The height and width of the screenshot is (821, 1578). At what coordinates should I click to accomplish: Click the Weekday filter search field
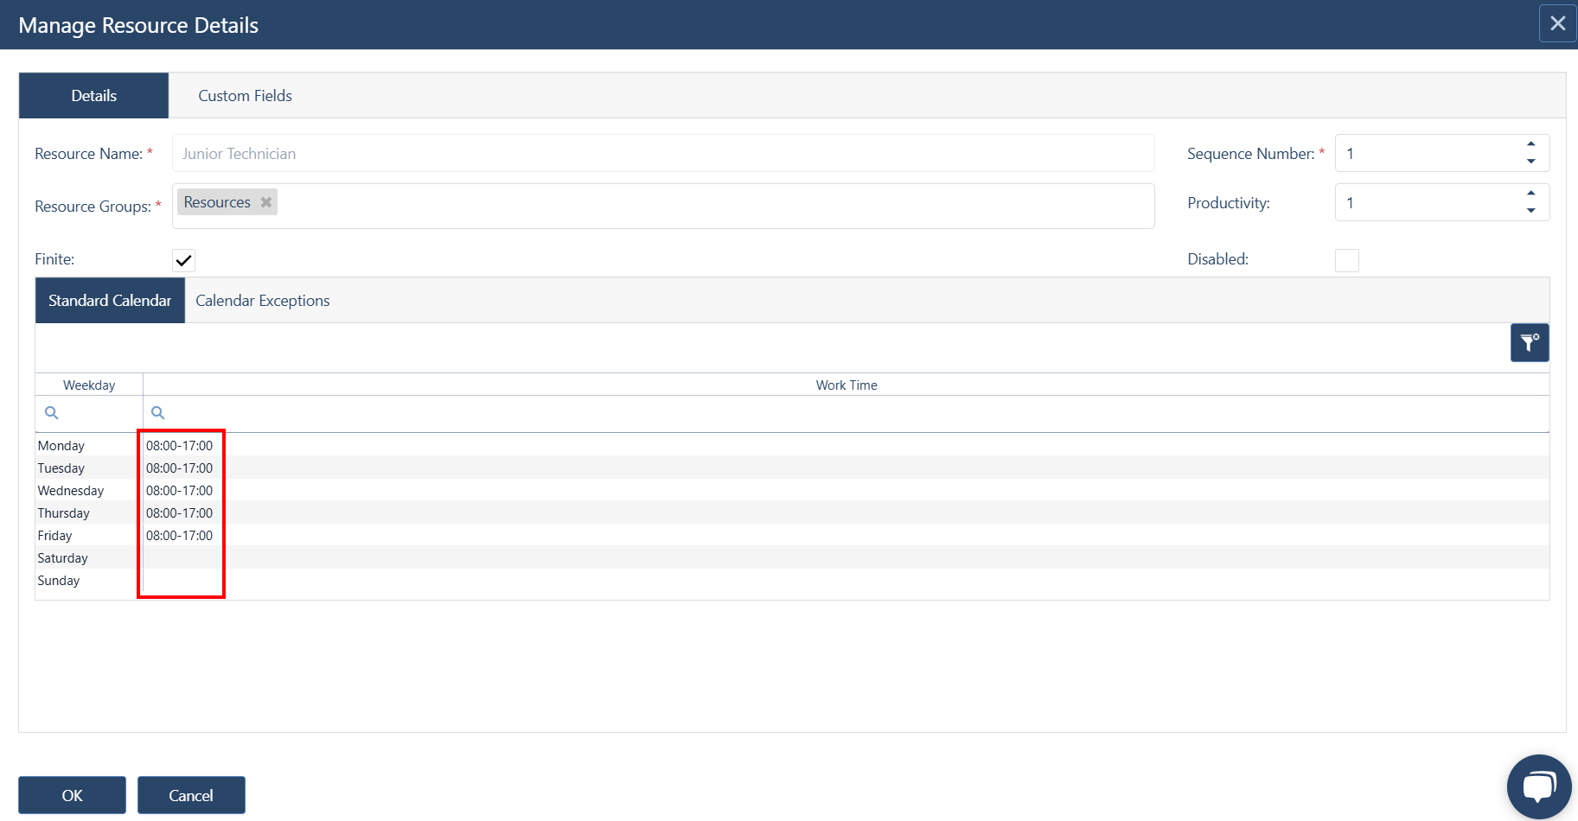pyautogui.click(x=89, y=413)
